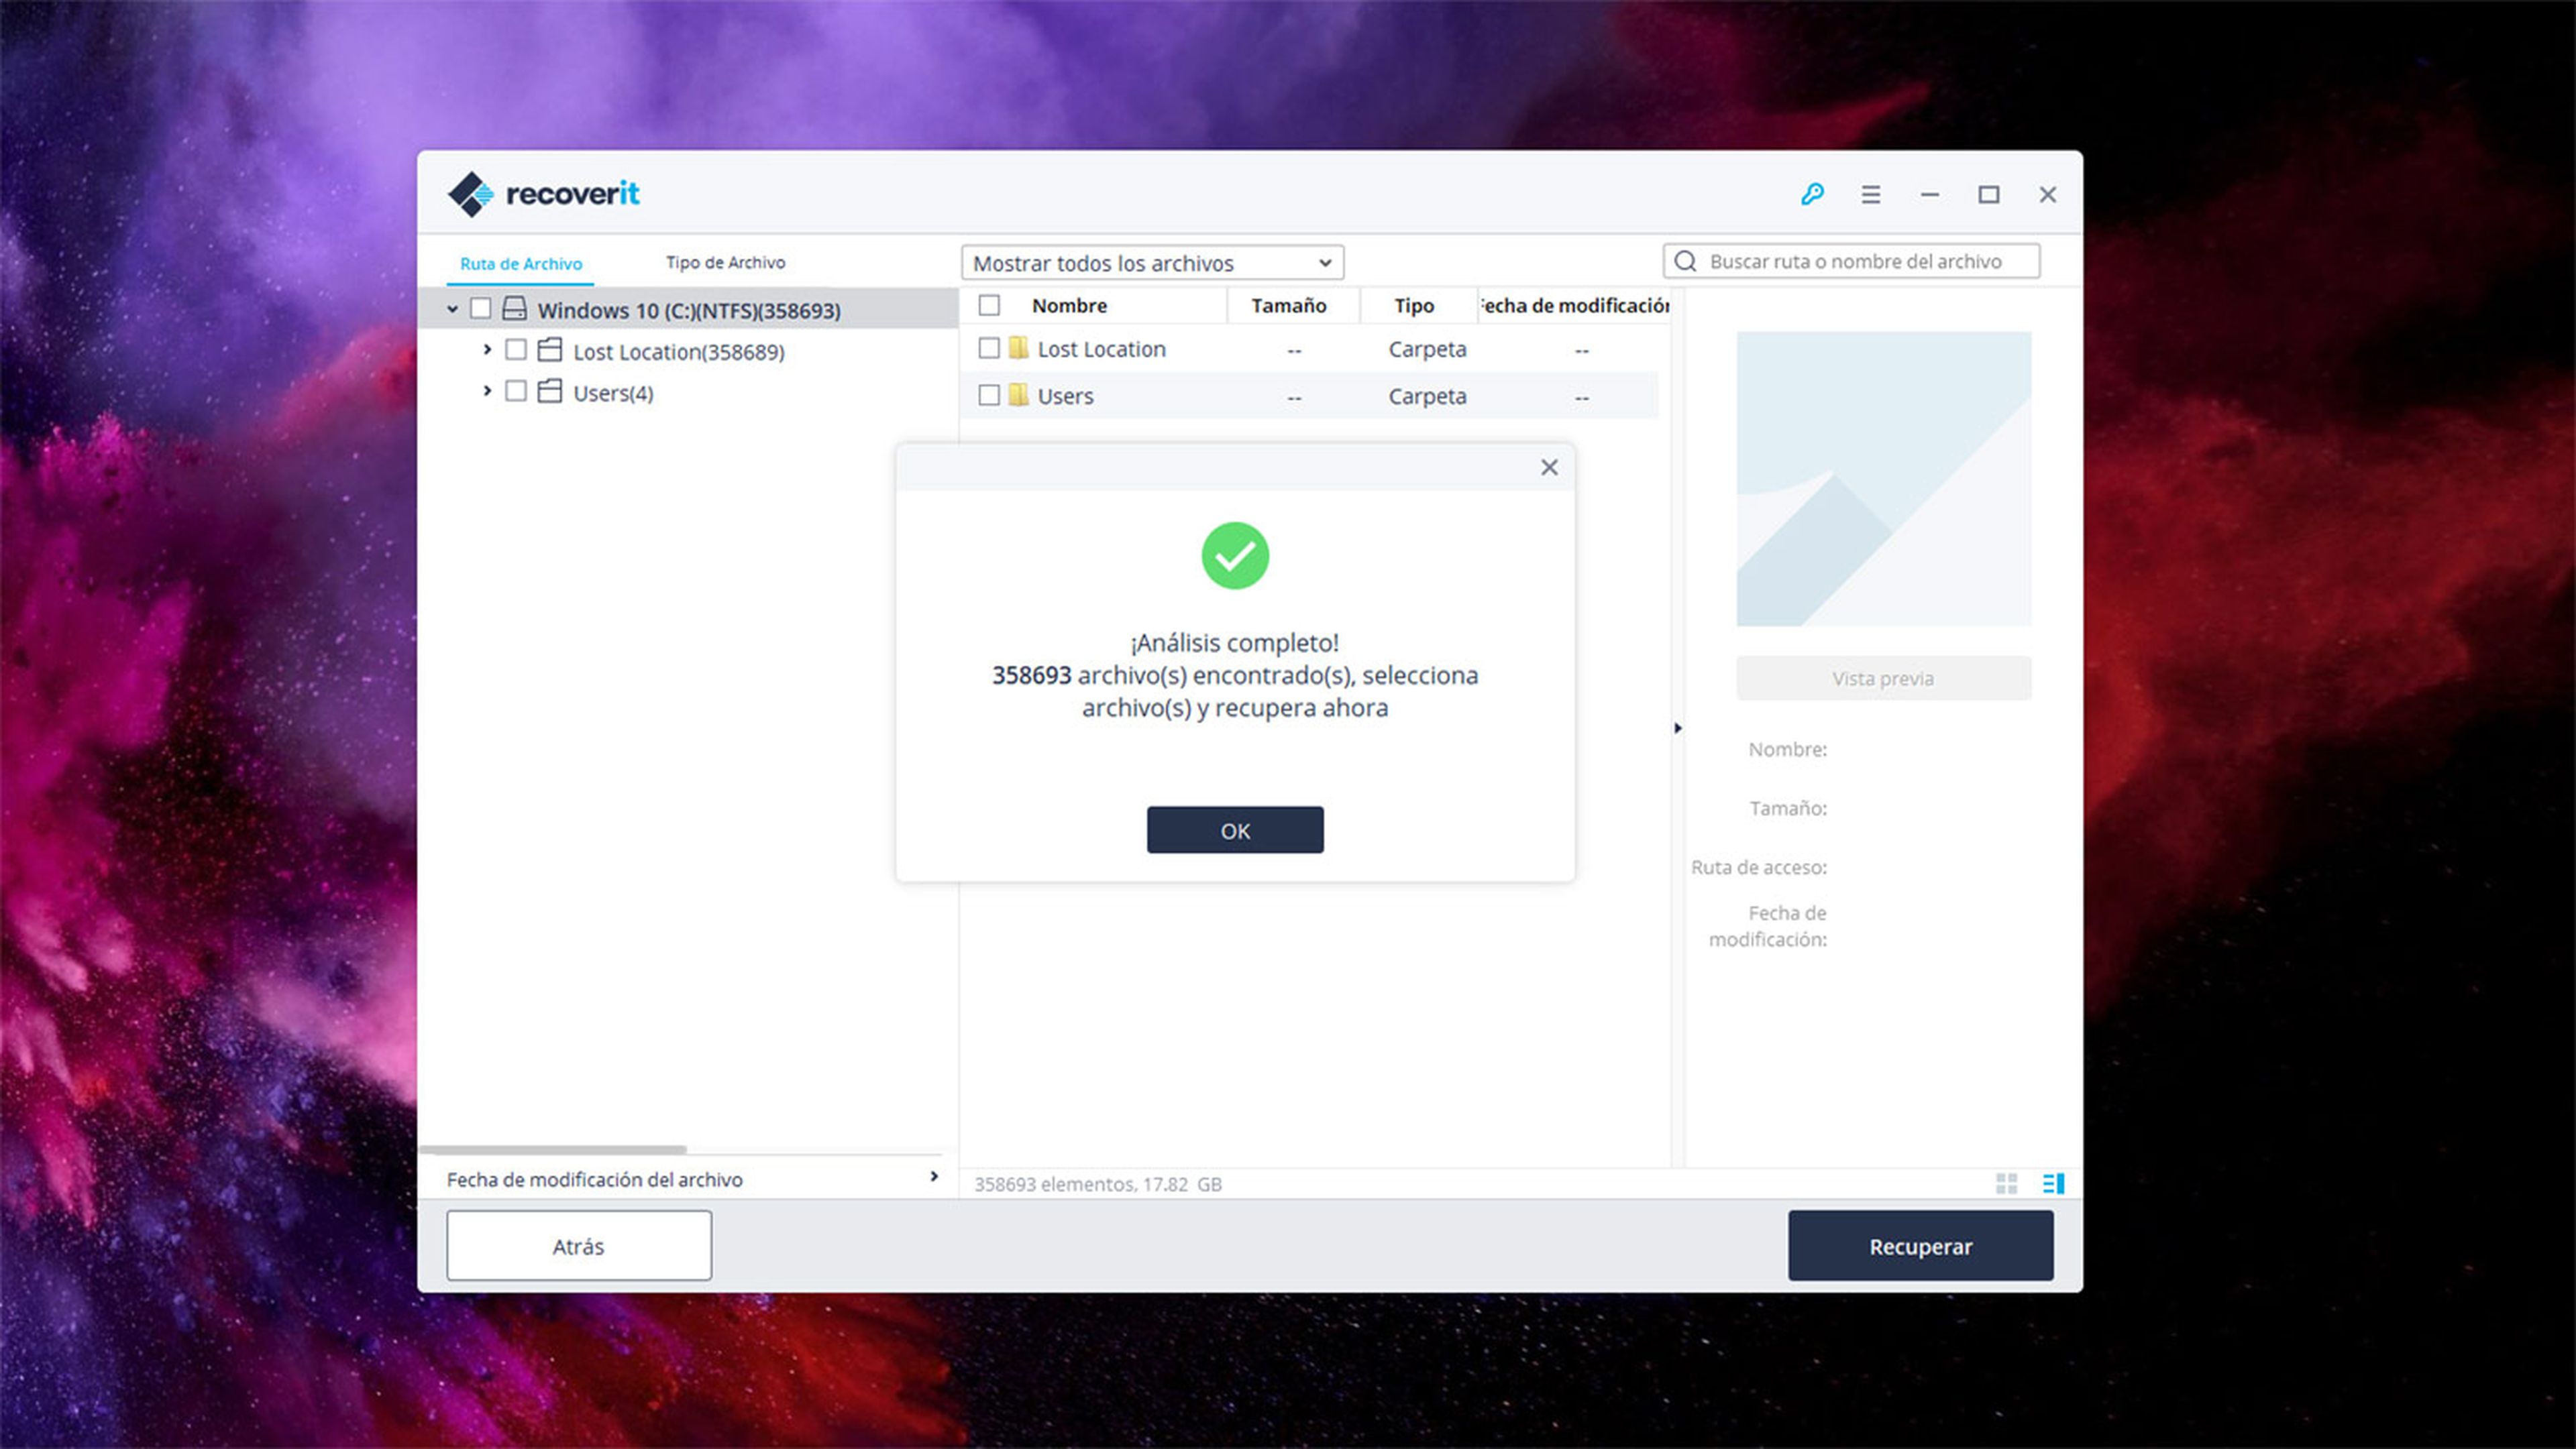
Task: Click the Users yellow folder icon
Action: (x=1018, y=395)
